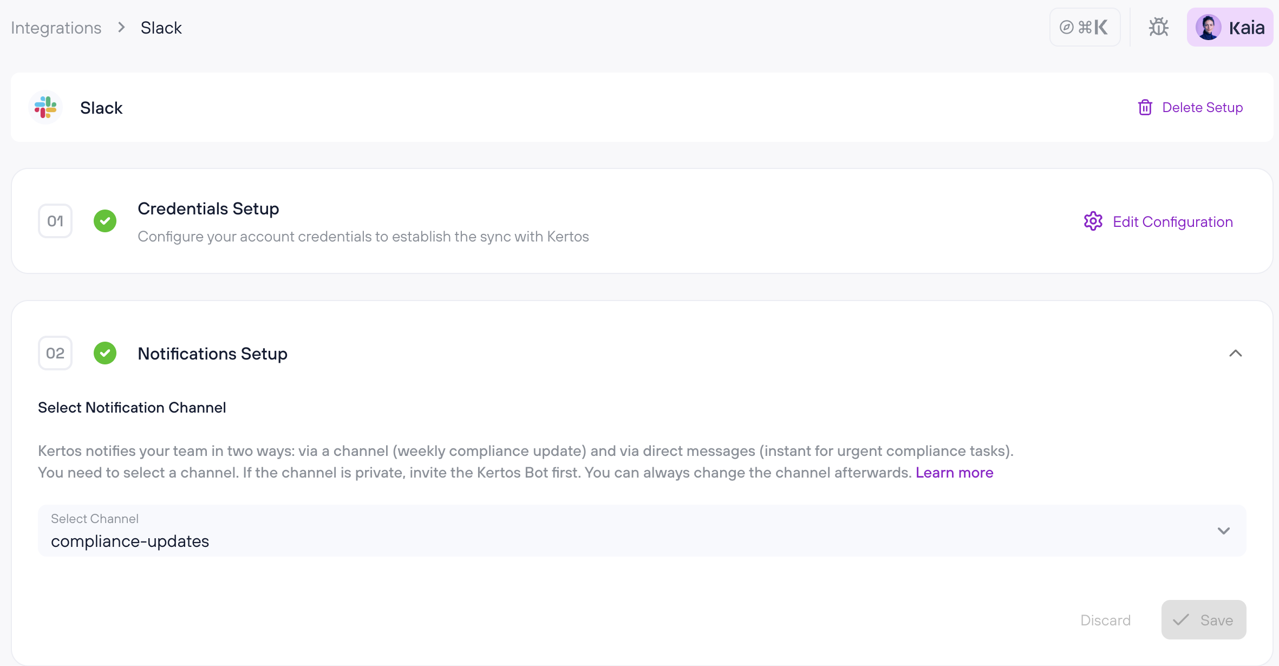Click the 02 step number badge

click(x=55, y=353)
